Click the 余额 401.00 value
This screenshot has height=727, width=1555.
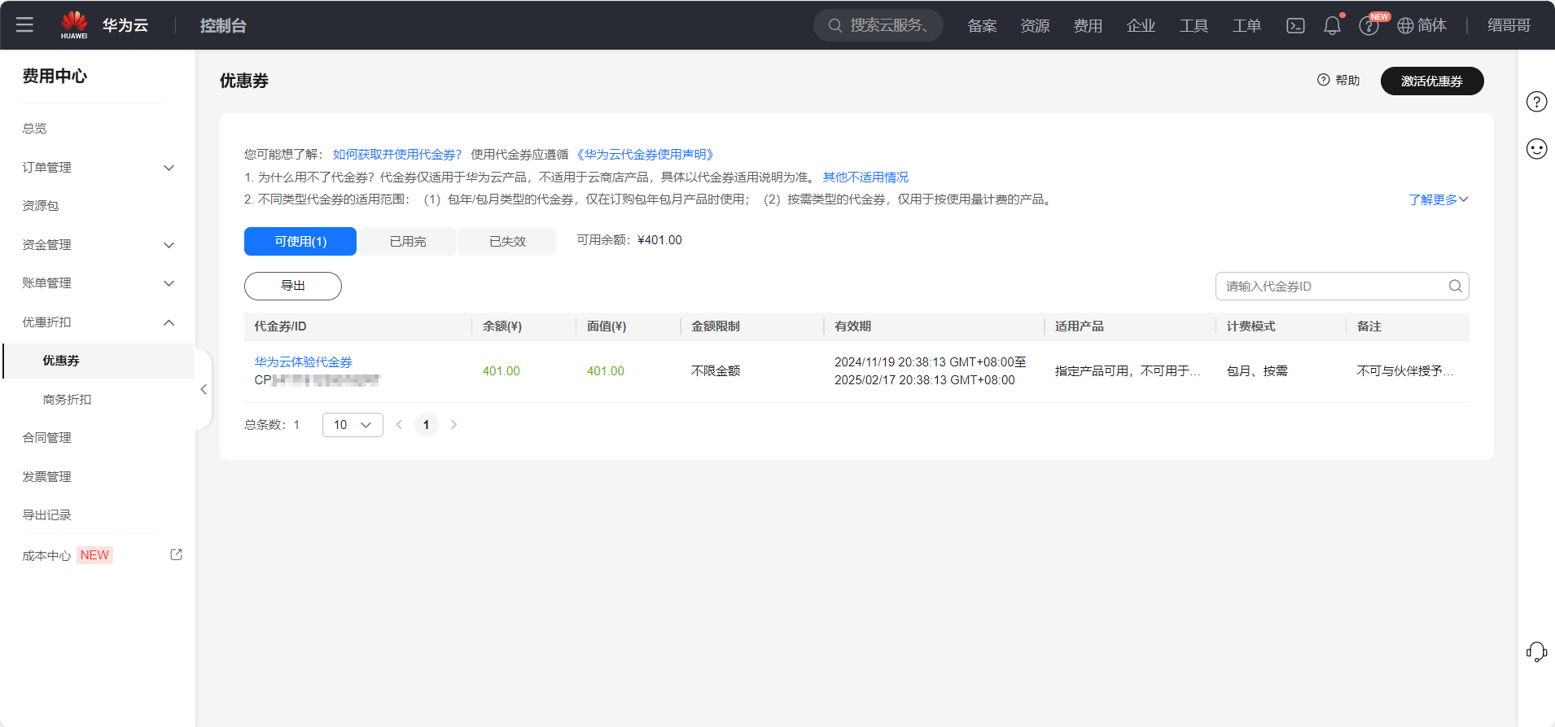(x=501, y=370)
